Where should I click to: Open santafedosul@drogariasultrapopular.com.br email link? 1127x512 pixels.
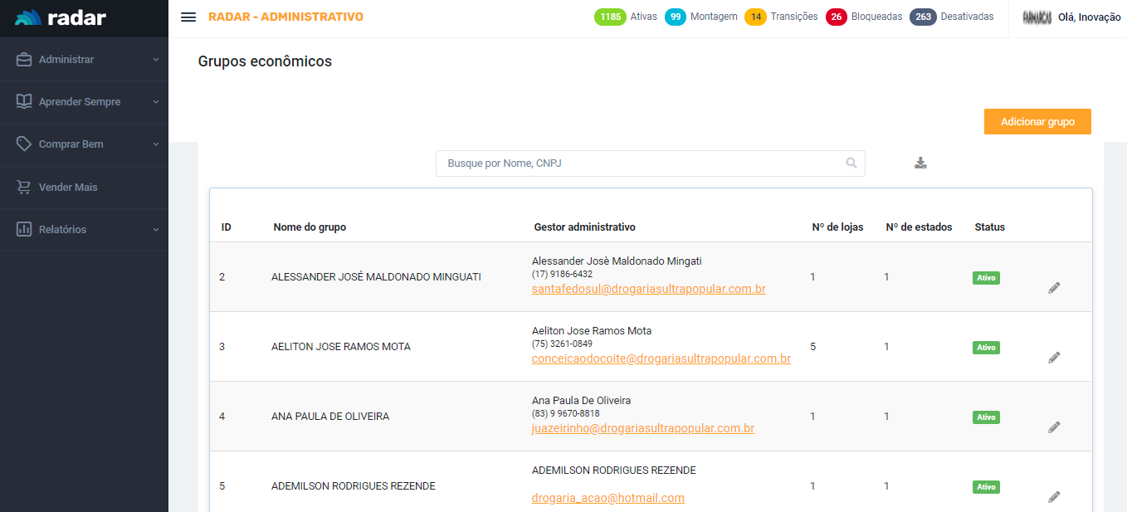pyautogui.click(x=648, y=290)
